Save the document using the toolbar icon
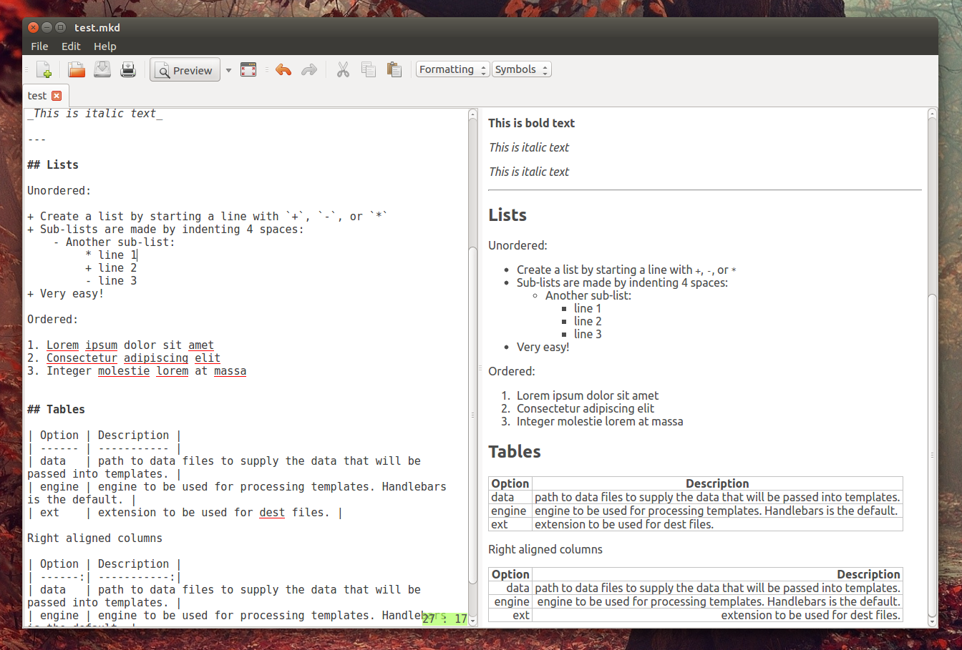Image resolution: width=962 pixels, height=650 pixels. point(102,69)
